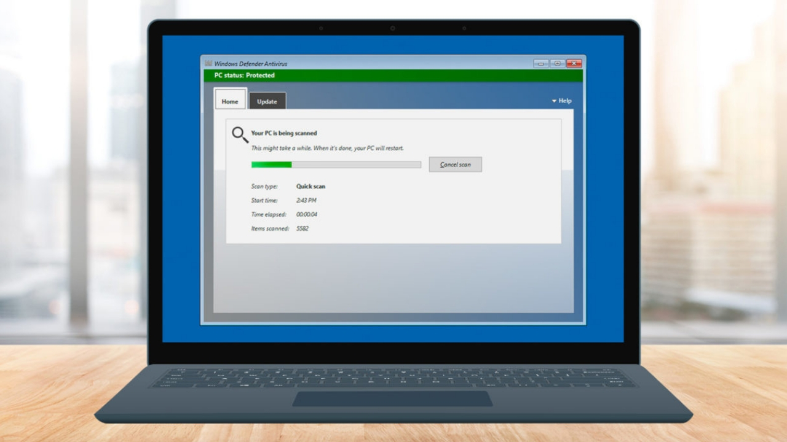787x442 pixels.
Task: Maximize the Windows Defender Antivirus window
Action: point(557,63)
